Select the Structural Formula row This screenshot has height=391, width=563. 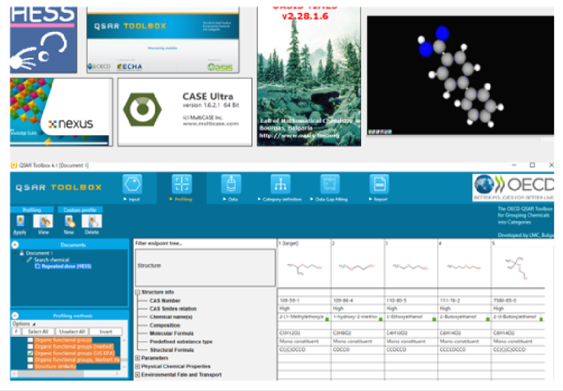(x=171, y=350)
